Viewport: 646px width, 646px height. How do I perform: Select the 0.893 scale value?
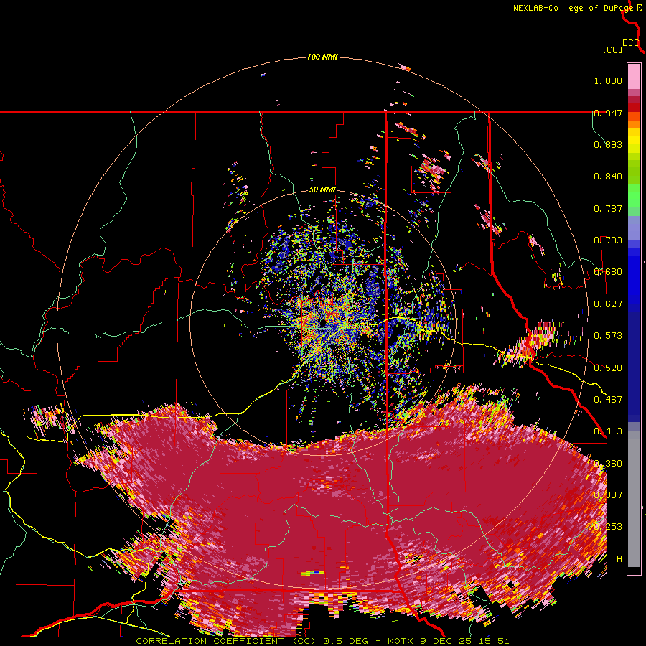click(x=608, y=144)
